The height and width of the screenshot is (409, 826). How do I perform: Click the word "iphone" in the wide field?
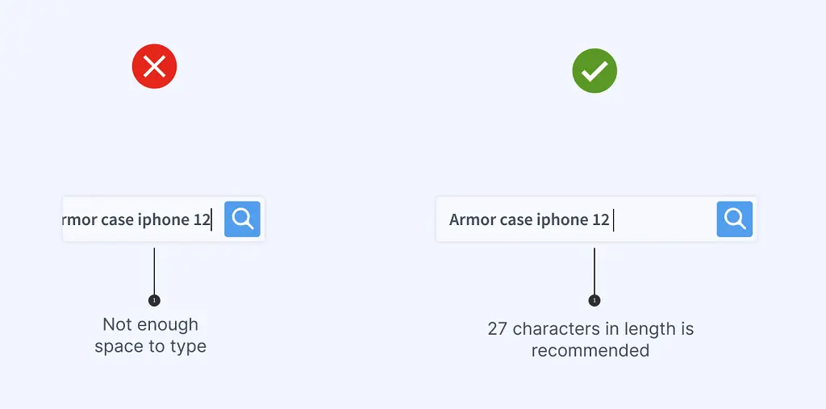pos(562,219)
